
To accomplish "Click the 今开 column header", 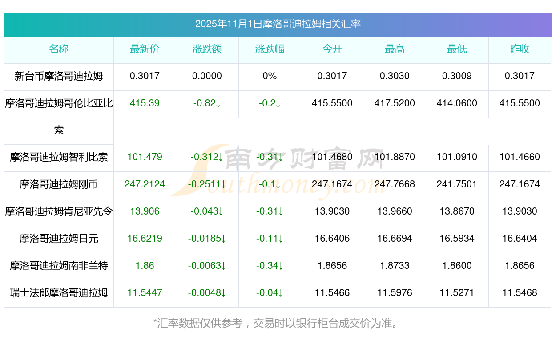I will coord(332,49).
